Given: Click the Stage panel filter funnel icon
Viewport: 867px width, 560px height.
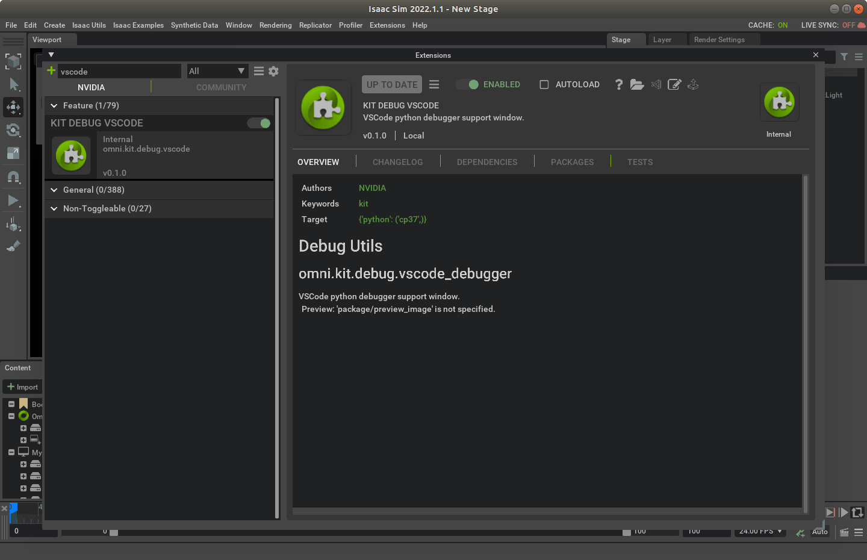Looking at the screenshot, I should pyautogui.click(x=844, y=57).
